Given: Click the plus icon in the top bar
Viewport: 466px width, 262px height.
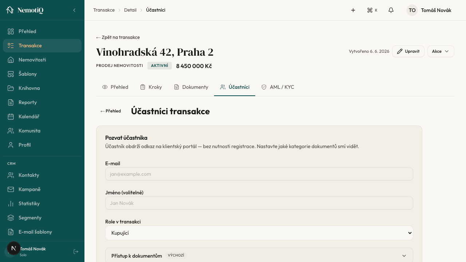Looking at the screenshot, I should click(x=353, y=10).
